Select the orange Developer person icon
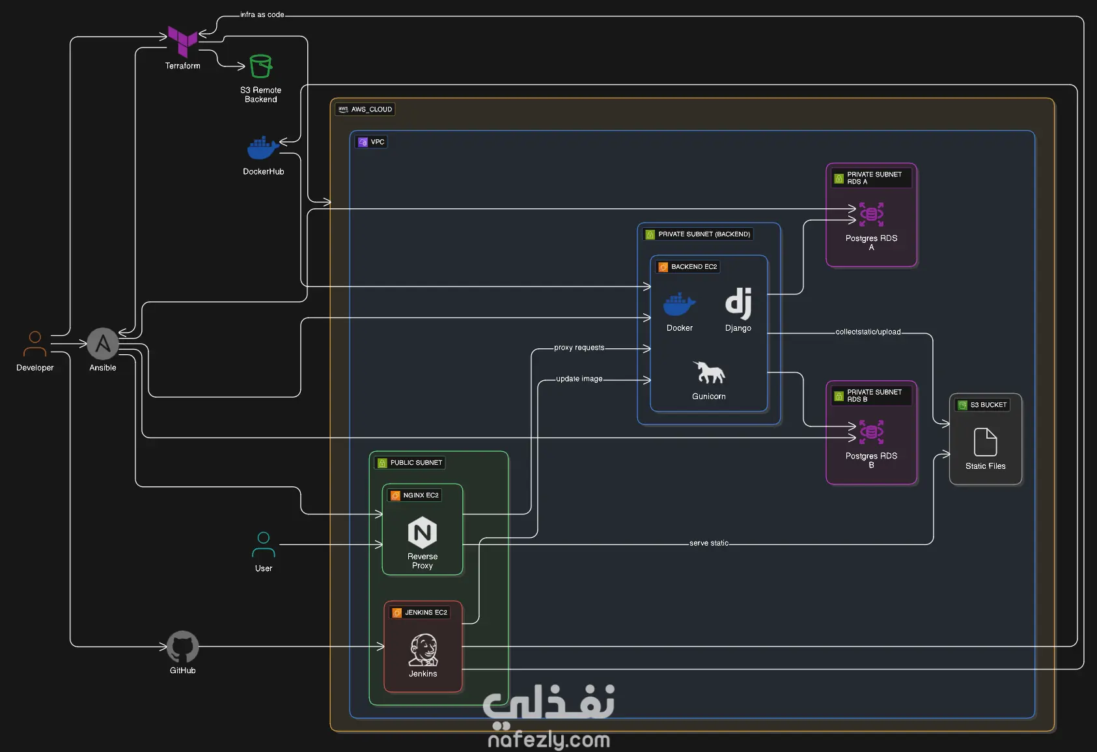Image resolution: width=1097 pixels, height=752 pixels. tap(35, 344)
